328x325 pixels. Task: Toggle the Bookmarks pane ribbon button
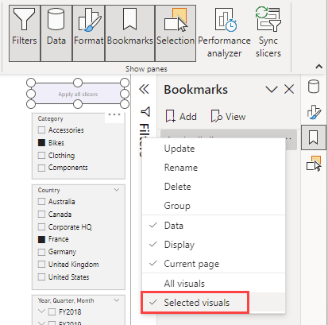click(130, 33)
